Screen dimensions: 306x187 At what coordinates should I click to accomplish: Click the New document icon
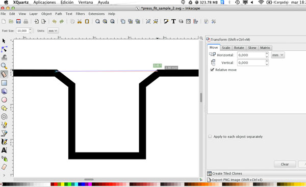click(4, 21)
